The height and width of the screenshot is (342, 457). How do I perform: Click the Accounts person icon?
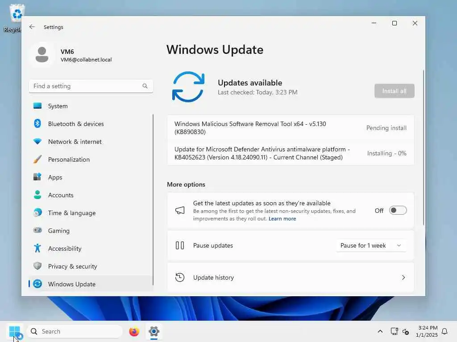pyautogui.click(x=37, y=195)
